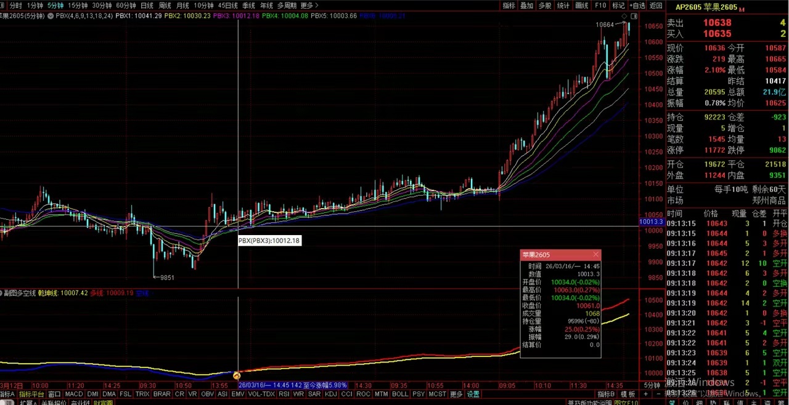This screenshot has width=789, height=405.
Task: Apply the BRAR indicator
Action: point(162,394)
